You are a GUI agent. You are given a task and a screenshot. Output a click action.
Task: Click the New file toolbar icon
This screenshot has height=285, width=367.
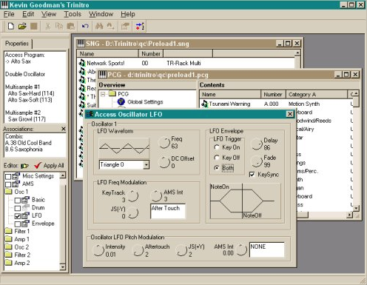11,26
